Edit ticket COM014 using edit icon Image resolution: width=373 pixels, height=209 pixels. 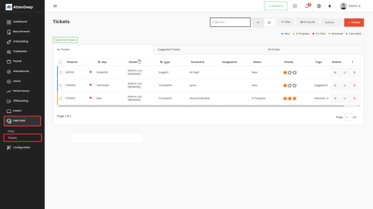click(x=345, y=86)
